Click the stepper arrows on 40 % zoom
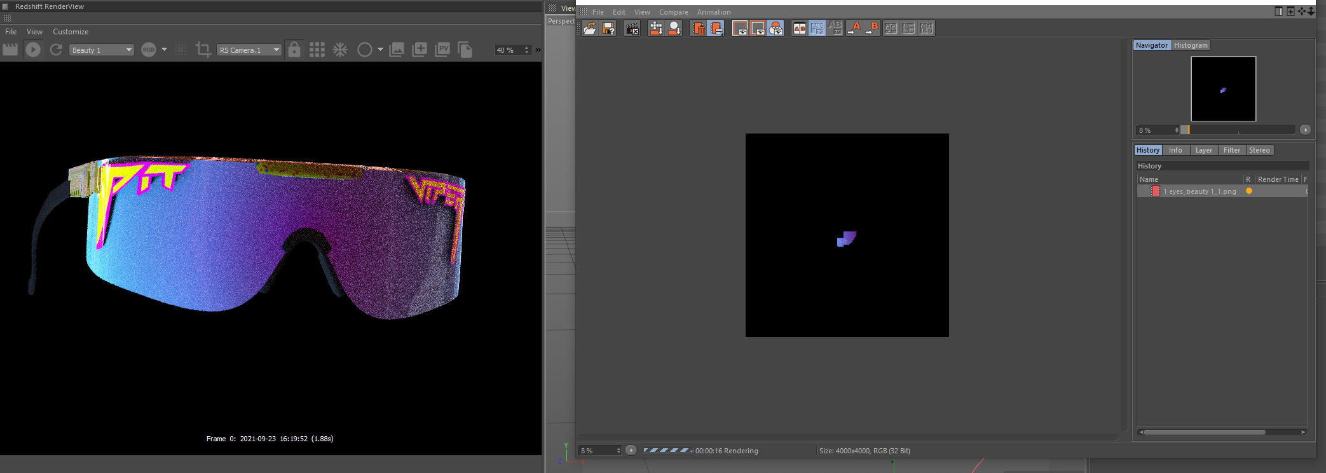This screenshot has height=473, width=1326. point(526,50)
